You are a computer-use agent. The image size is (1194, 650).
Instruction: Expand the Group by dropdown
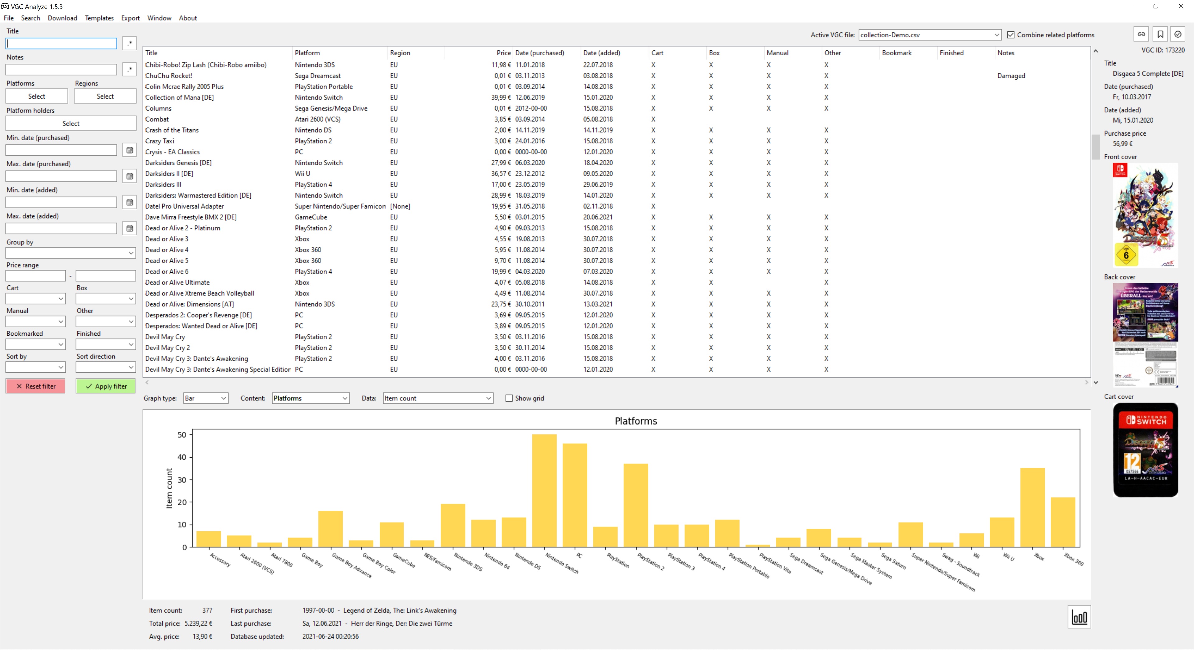pos(71,253)
